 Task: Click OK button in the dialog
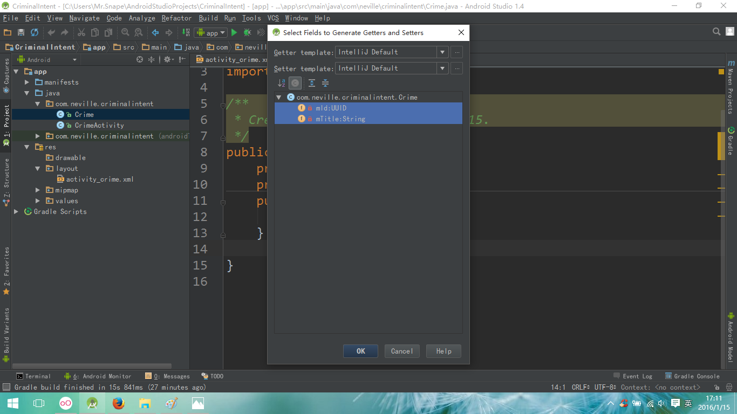tap(360, 351)
